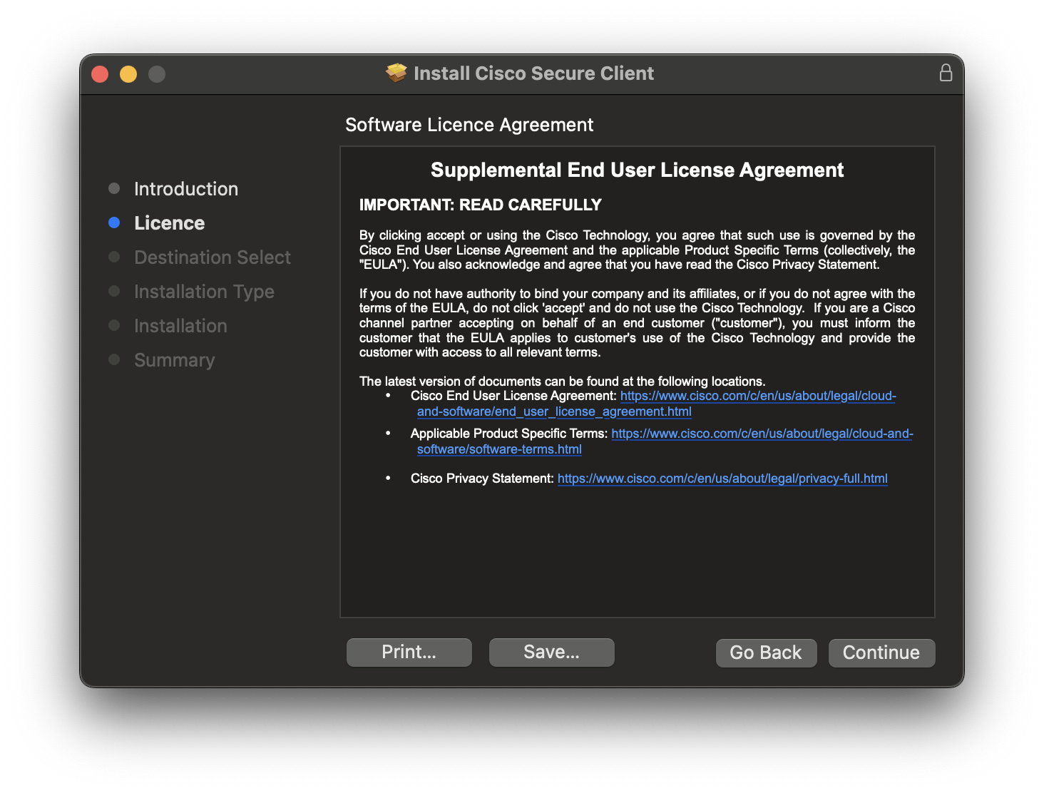The height and width of the screenshot is (793, 1044).
Task: Save the licence agreement
Action: coord(551,652)
